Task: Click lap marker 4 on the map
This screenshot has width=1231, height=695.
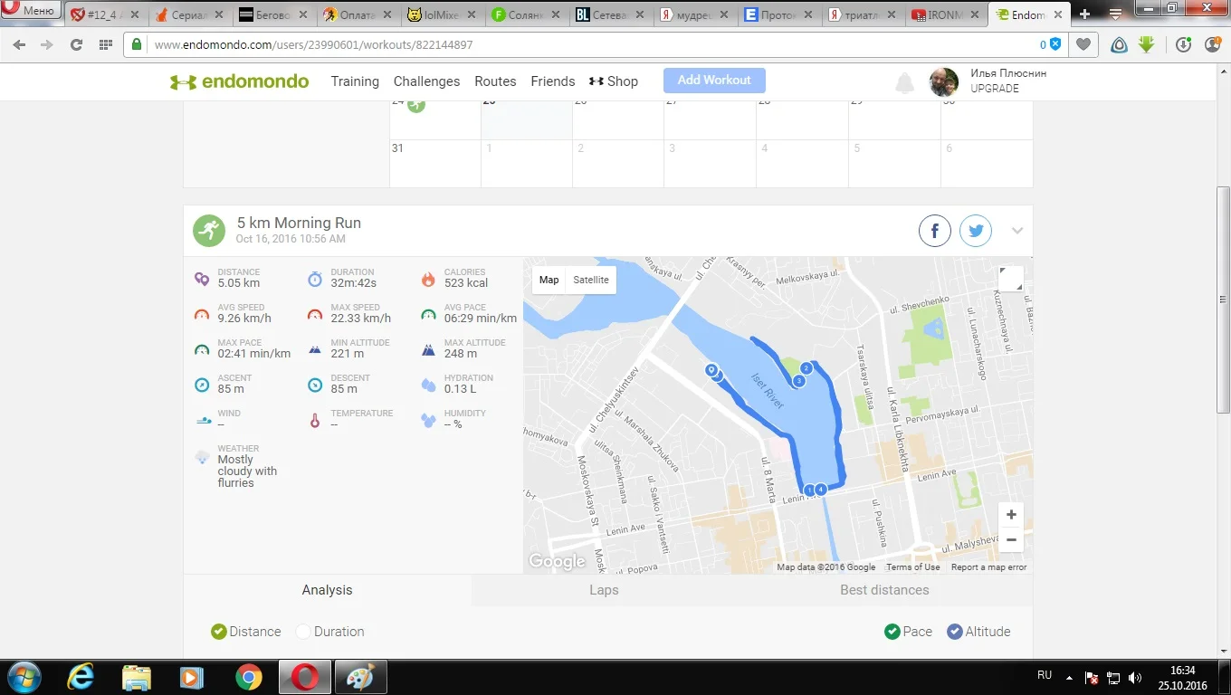Action: [820, 490]
